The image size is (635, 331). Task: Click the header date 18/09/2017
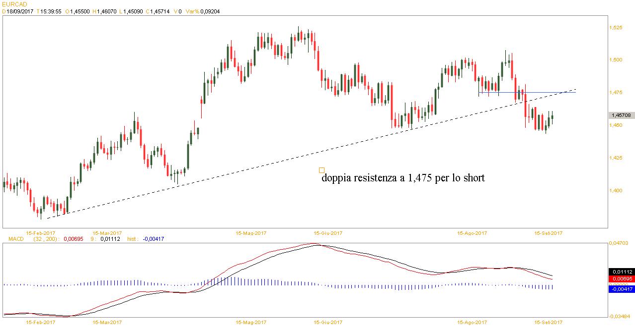pos(20,11)
